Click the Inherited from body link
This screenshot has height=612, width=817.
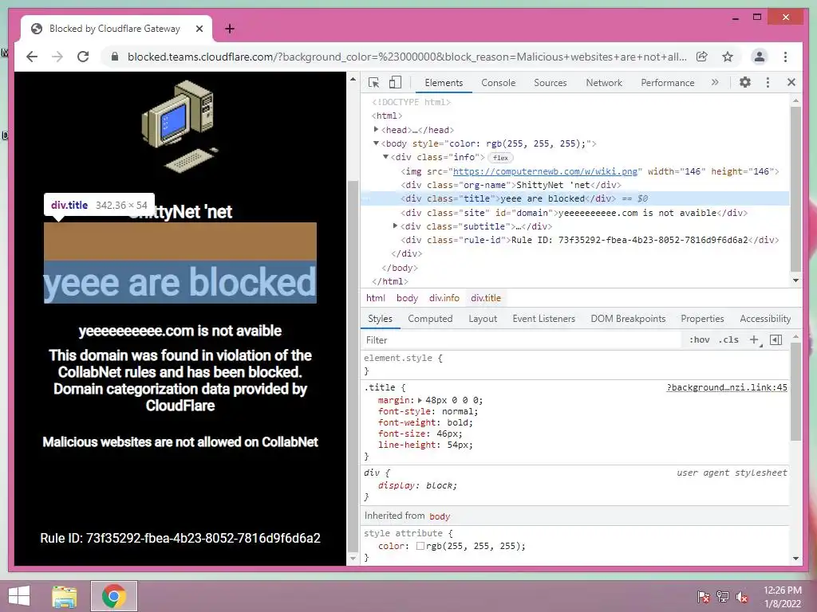440,516
